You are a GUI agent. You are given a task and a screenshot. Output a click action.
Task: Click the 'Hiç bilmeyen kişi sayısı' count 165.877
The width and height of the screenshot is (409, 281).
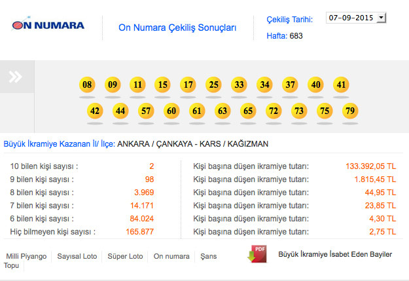[140, 231]
